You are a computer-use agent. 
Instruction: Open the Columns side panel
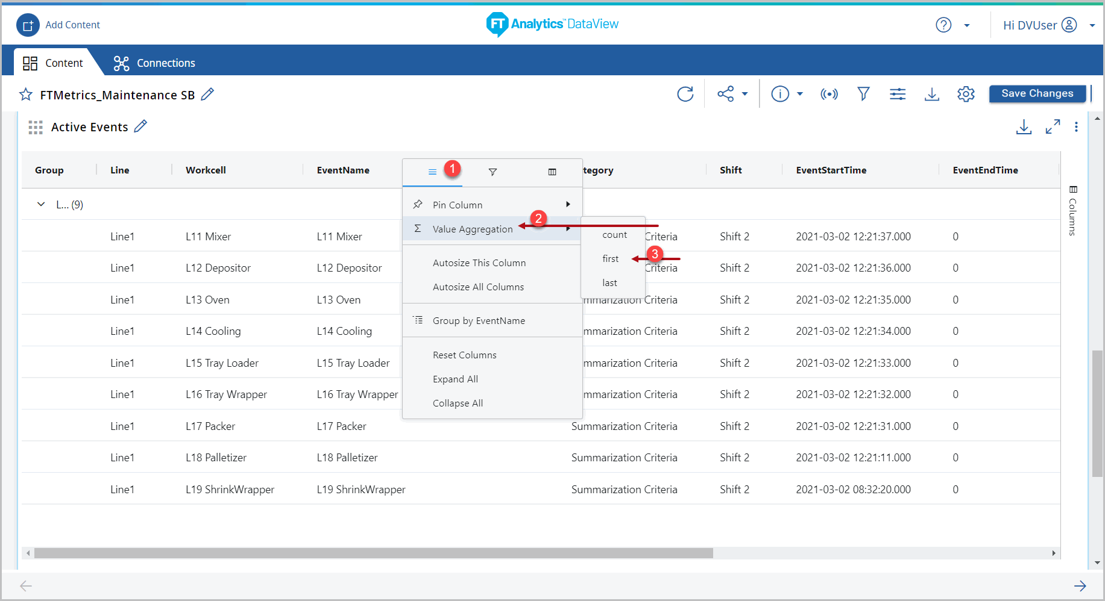point(1072,210)
